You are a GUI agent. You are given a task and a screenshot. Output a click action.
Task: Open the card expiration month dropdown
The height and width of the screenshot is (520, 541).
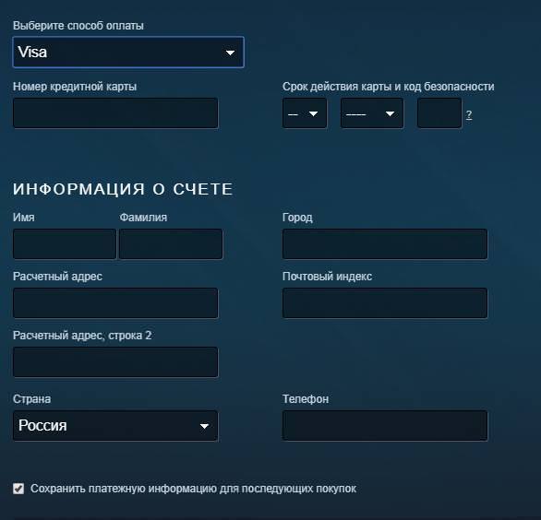tap(305, 113)
